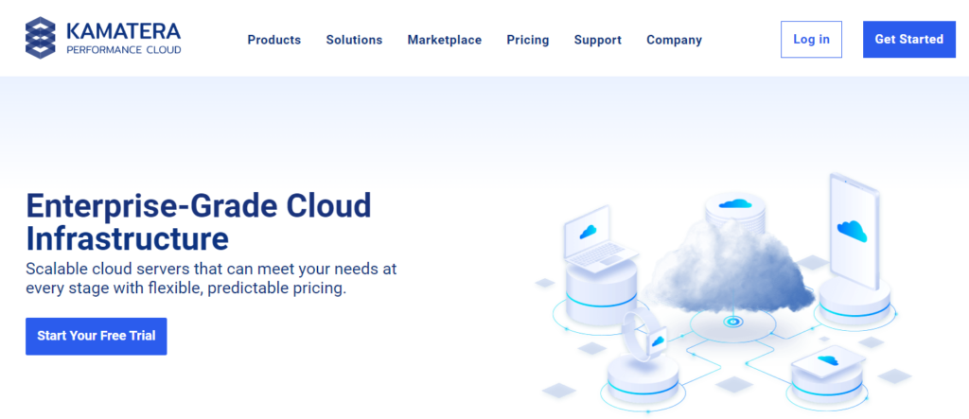Expand the Company navigation item

coord(674,40)
